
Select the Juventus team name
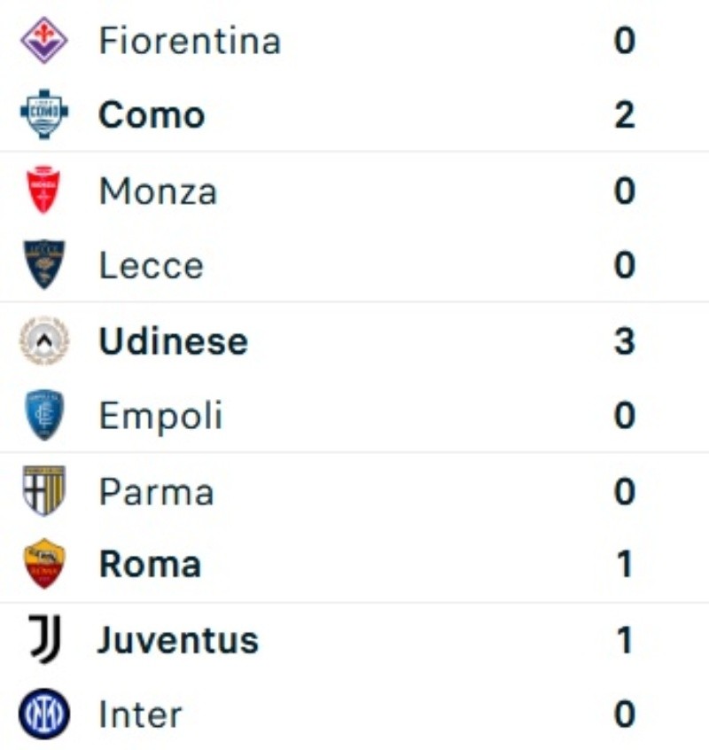click(177, 640)
